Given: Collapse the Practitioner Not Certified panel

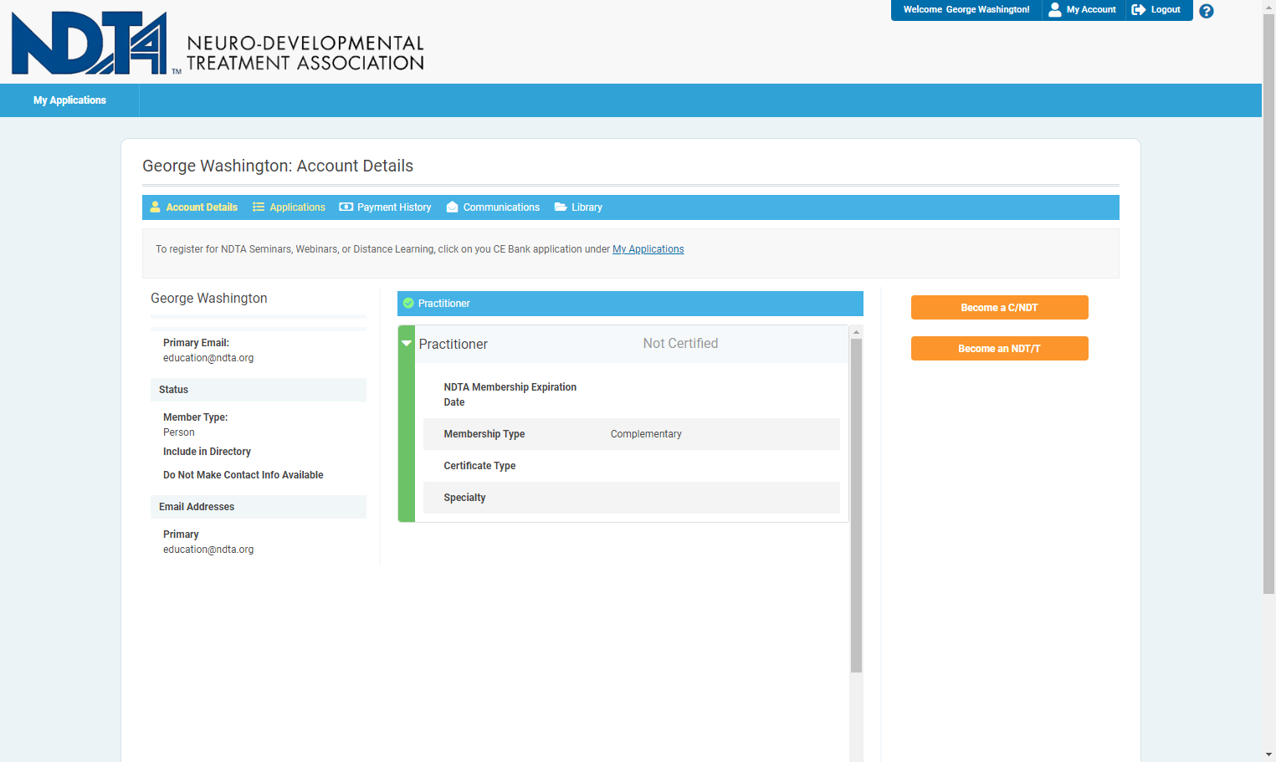Looking at the screenshot, I should tap(407, 344).
